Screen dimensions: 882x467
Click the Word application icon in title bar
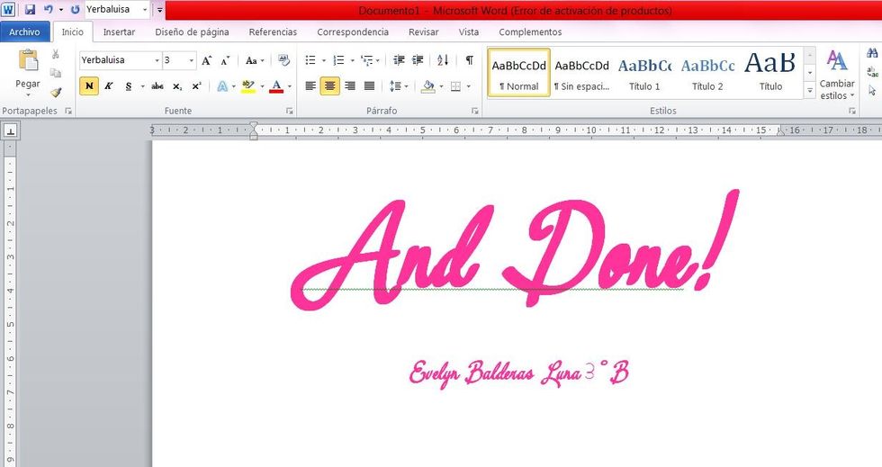(x=8, y=10)
